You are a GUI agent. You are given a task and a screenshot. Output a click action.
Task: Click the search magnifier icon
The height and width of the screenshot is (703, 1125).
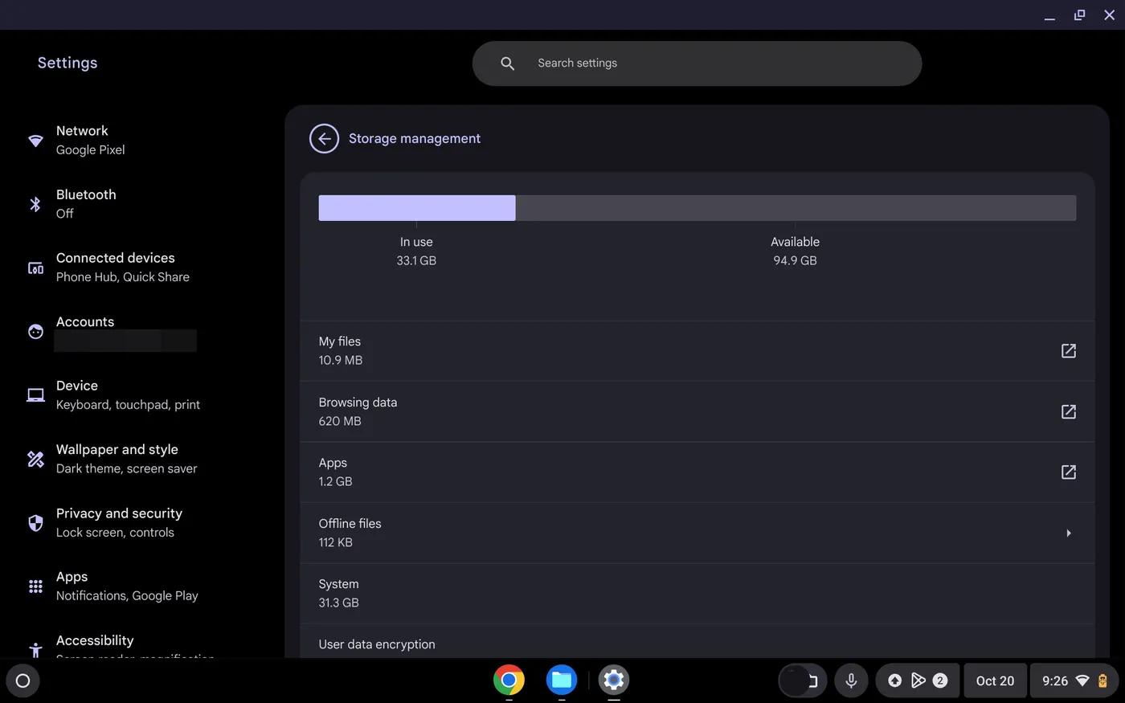[507, 63]
